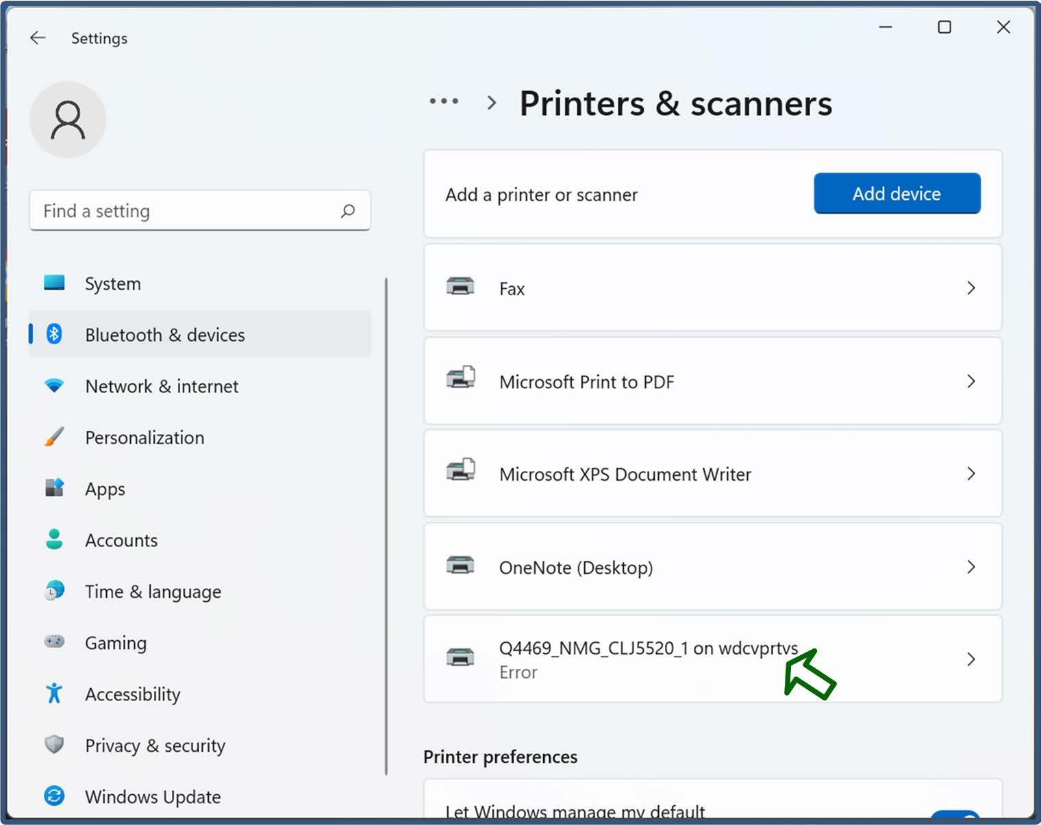
Task: Expand Microsoft XPS Document Writer chevron
Action: pyautogui.click(x=971, y=474)
